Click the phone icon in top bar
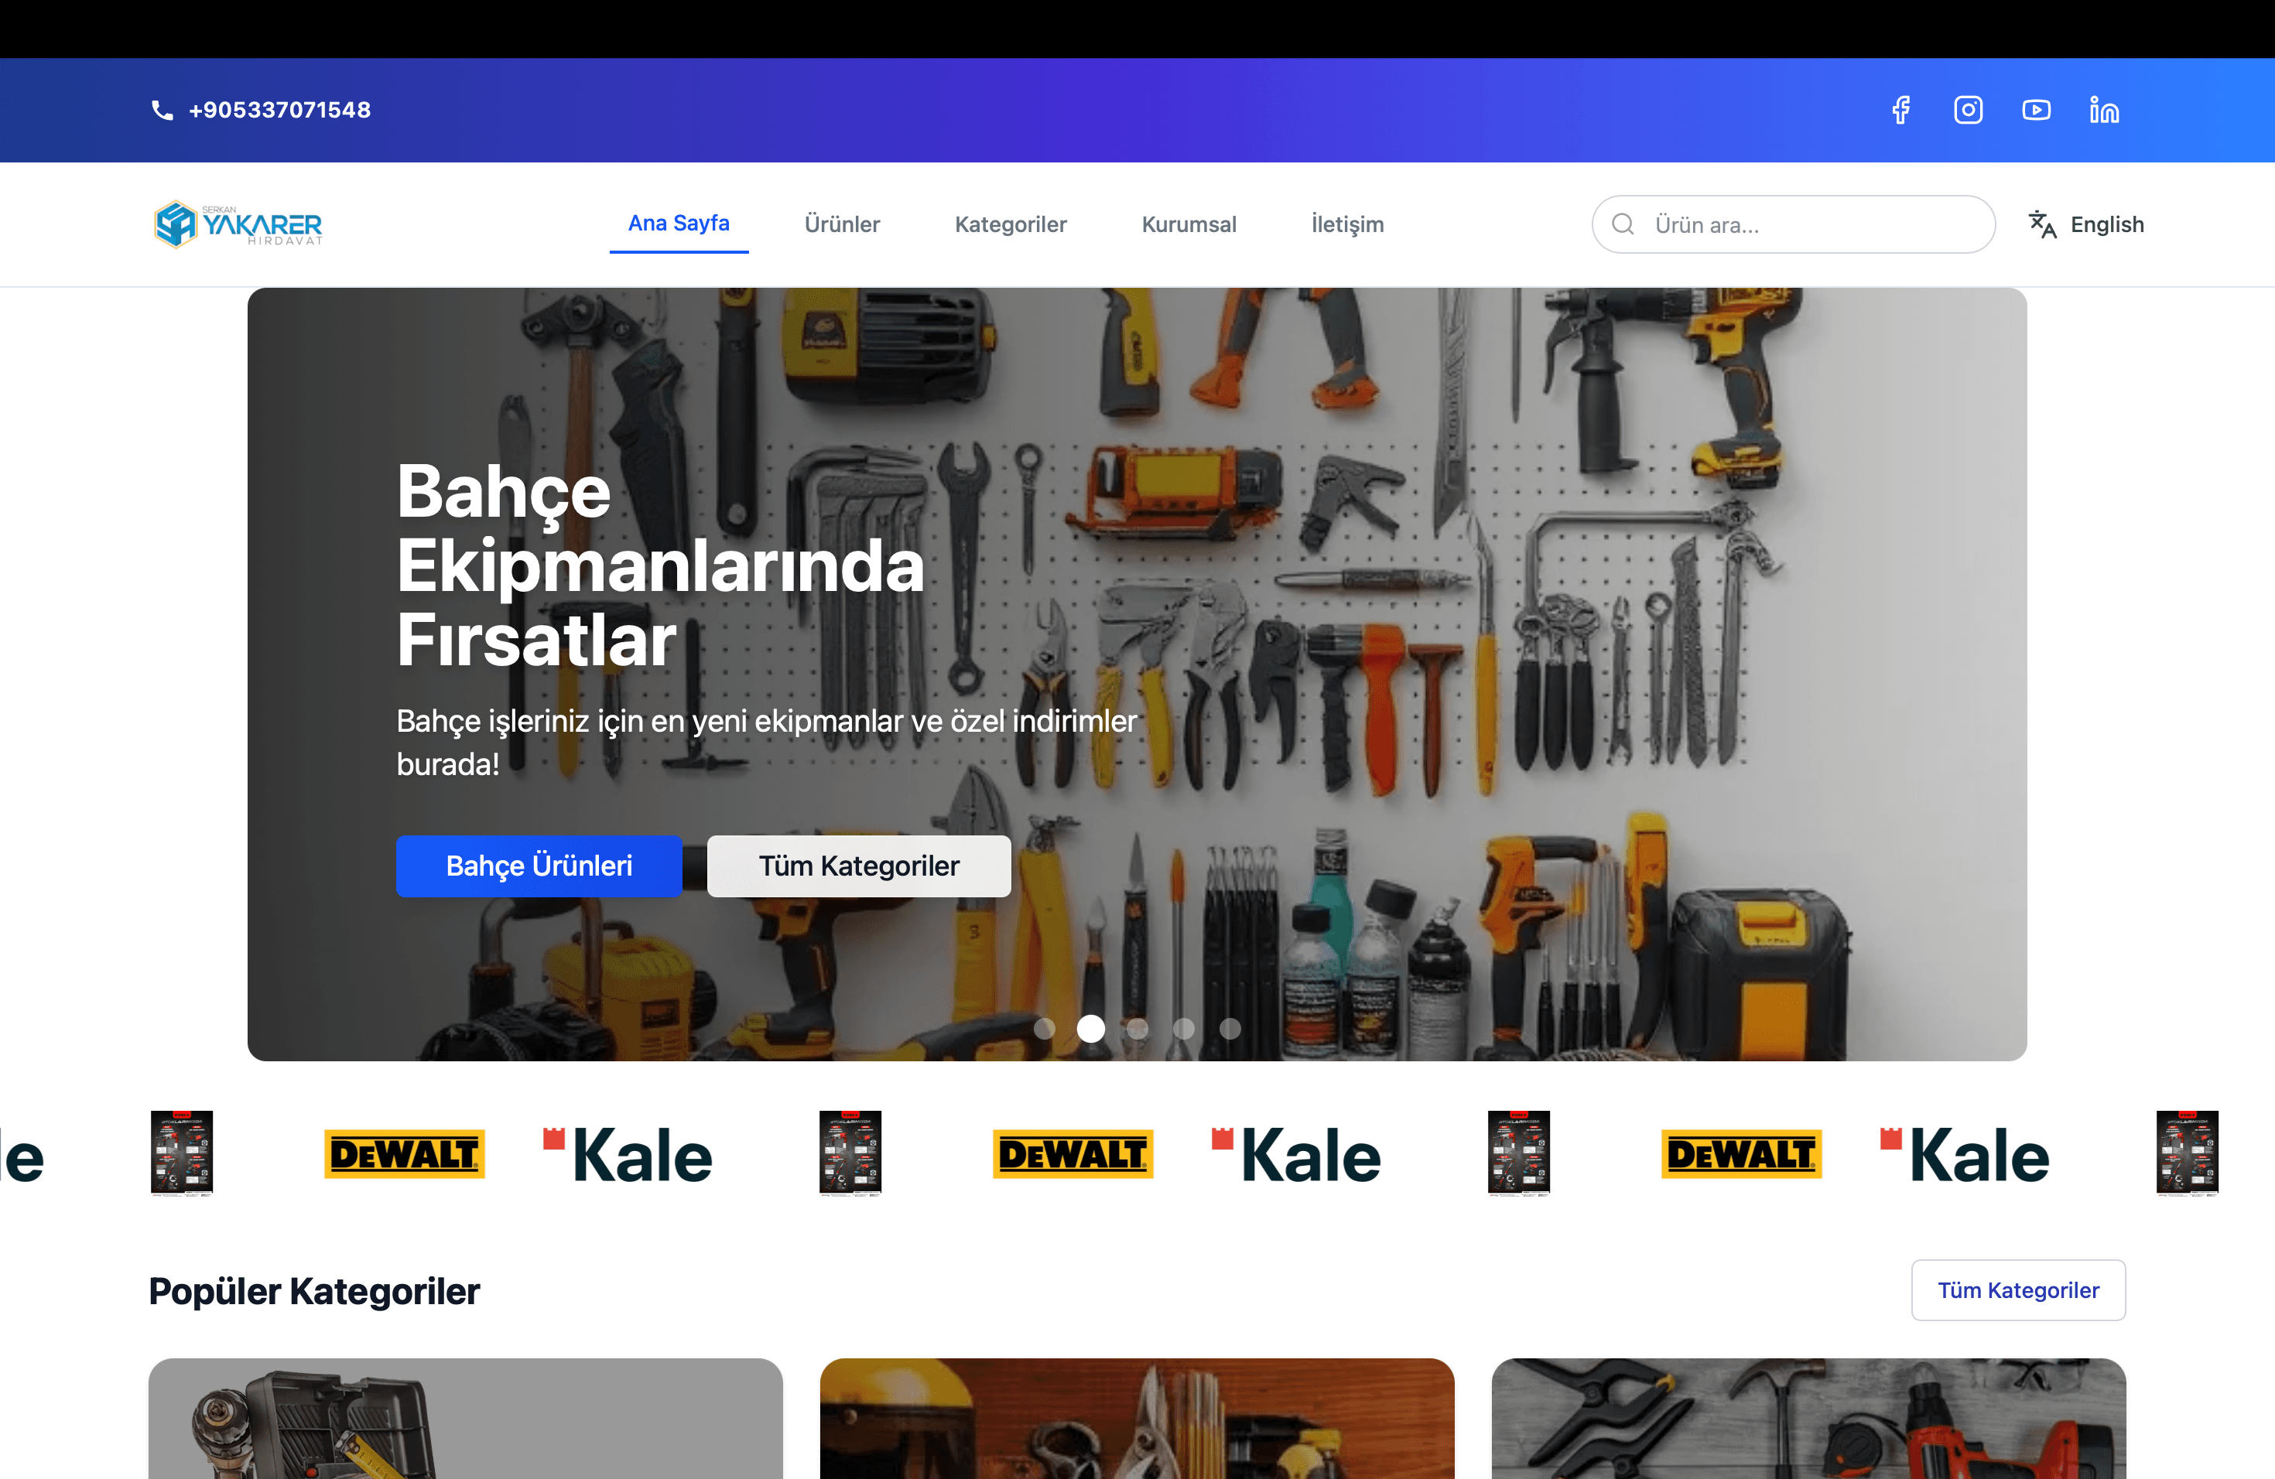Viewport: 2275px width, 1479px height. (x=162, y=110)
